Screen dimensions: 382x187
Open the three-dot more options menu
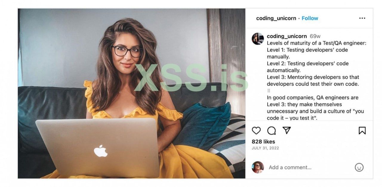362,18
